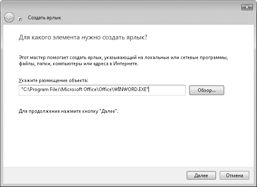Viewport: 257px width, 187px height.
Task: Click the empty space after the path text
Action: pyautogui.click(x=168, y=90)
